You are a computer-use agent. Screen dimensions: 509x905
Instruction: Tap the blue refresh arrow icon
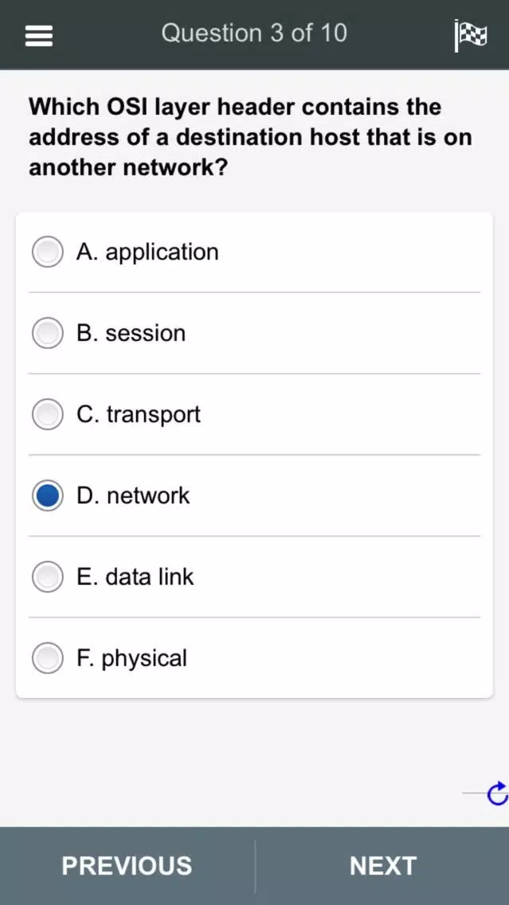tap(496, 793)
